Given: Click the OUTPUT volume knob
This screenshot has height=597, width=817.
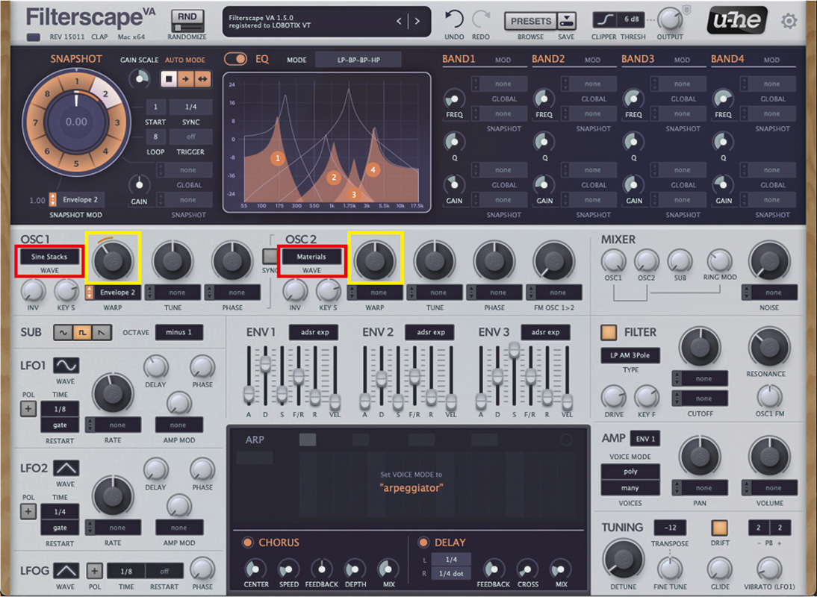Looking at the screenshot, I should [669, 20].
